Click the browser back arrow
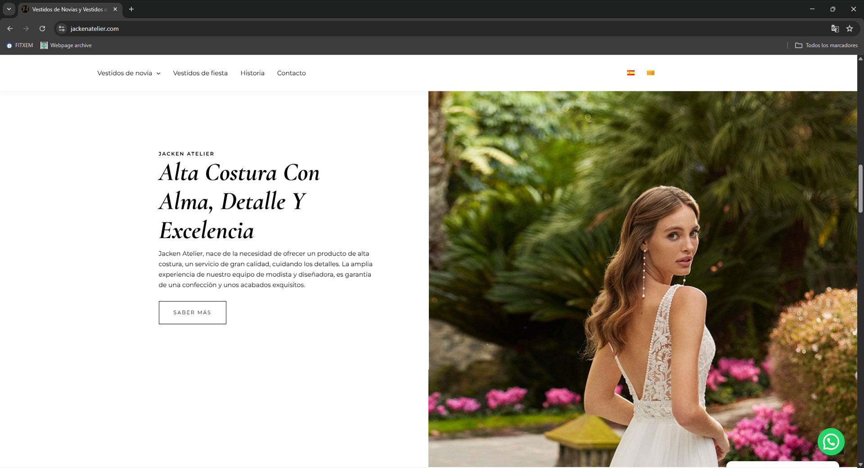864x468 pixels. pyautogui.click(x=10, y=28)
